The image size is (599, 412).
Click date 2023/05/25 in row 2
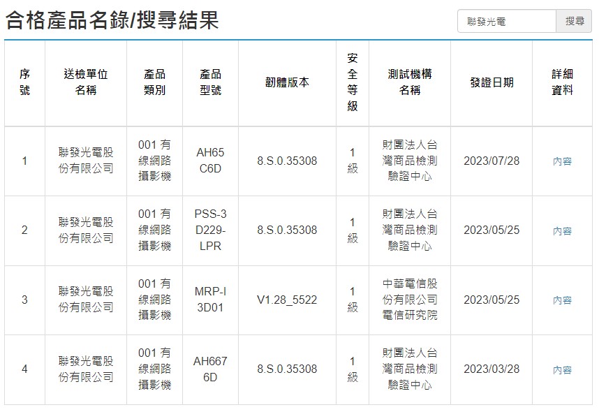(x=491, y=230)
